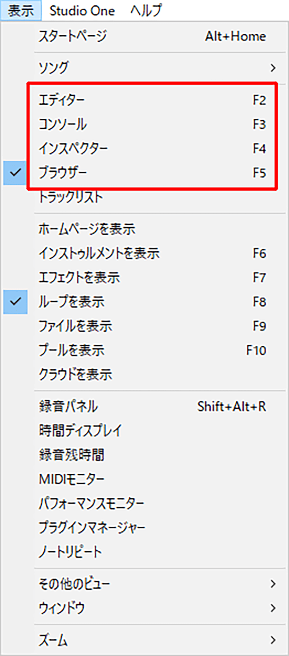Choose エディター from the menu
The height and width of the screenshot is (656, 289).
[144, 100]
